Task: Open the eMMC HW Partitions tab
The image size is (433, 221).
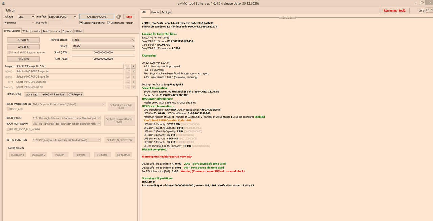Action: pyautogui.click(x=53, y=94)
